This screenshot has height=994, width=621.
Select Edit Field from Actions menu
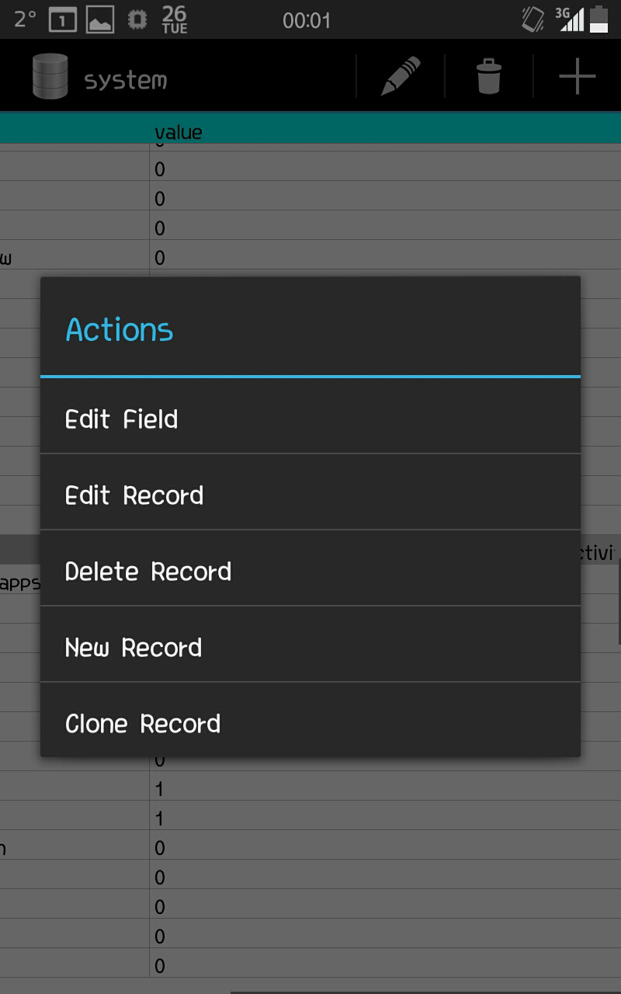310,419
